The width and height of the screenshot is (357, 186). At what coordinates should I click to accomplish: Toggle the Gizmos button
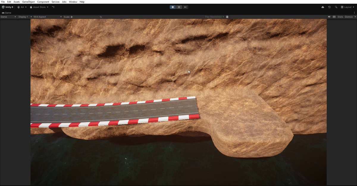(348, 17)
